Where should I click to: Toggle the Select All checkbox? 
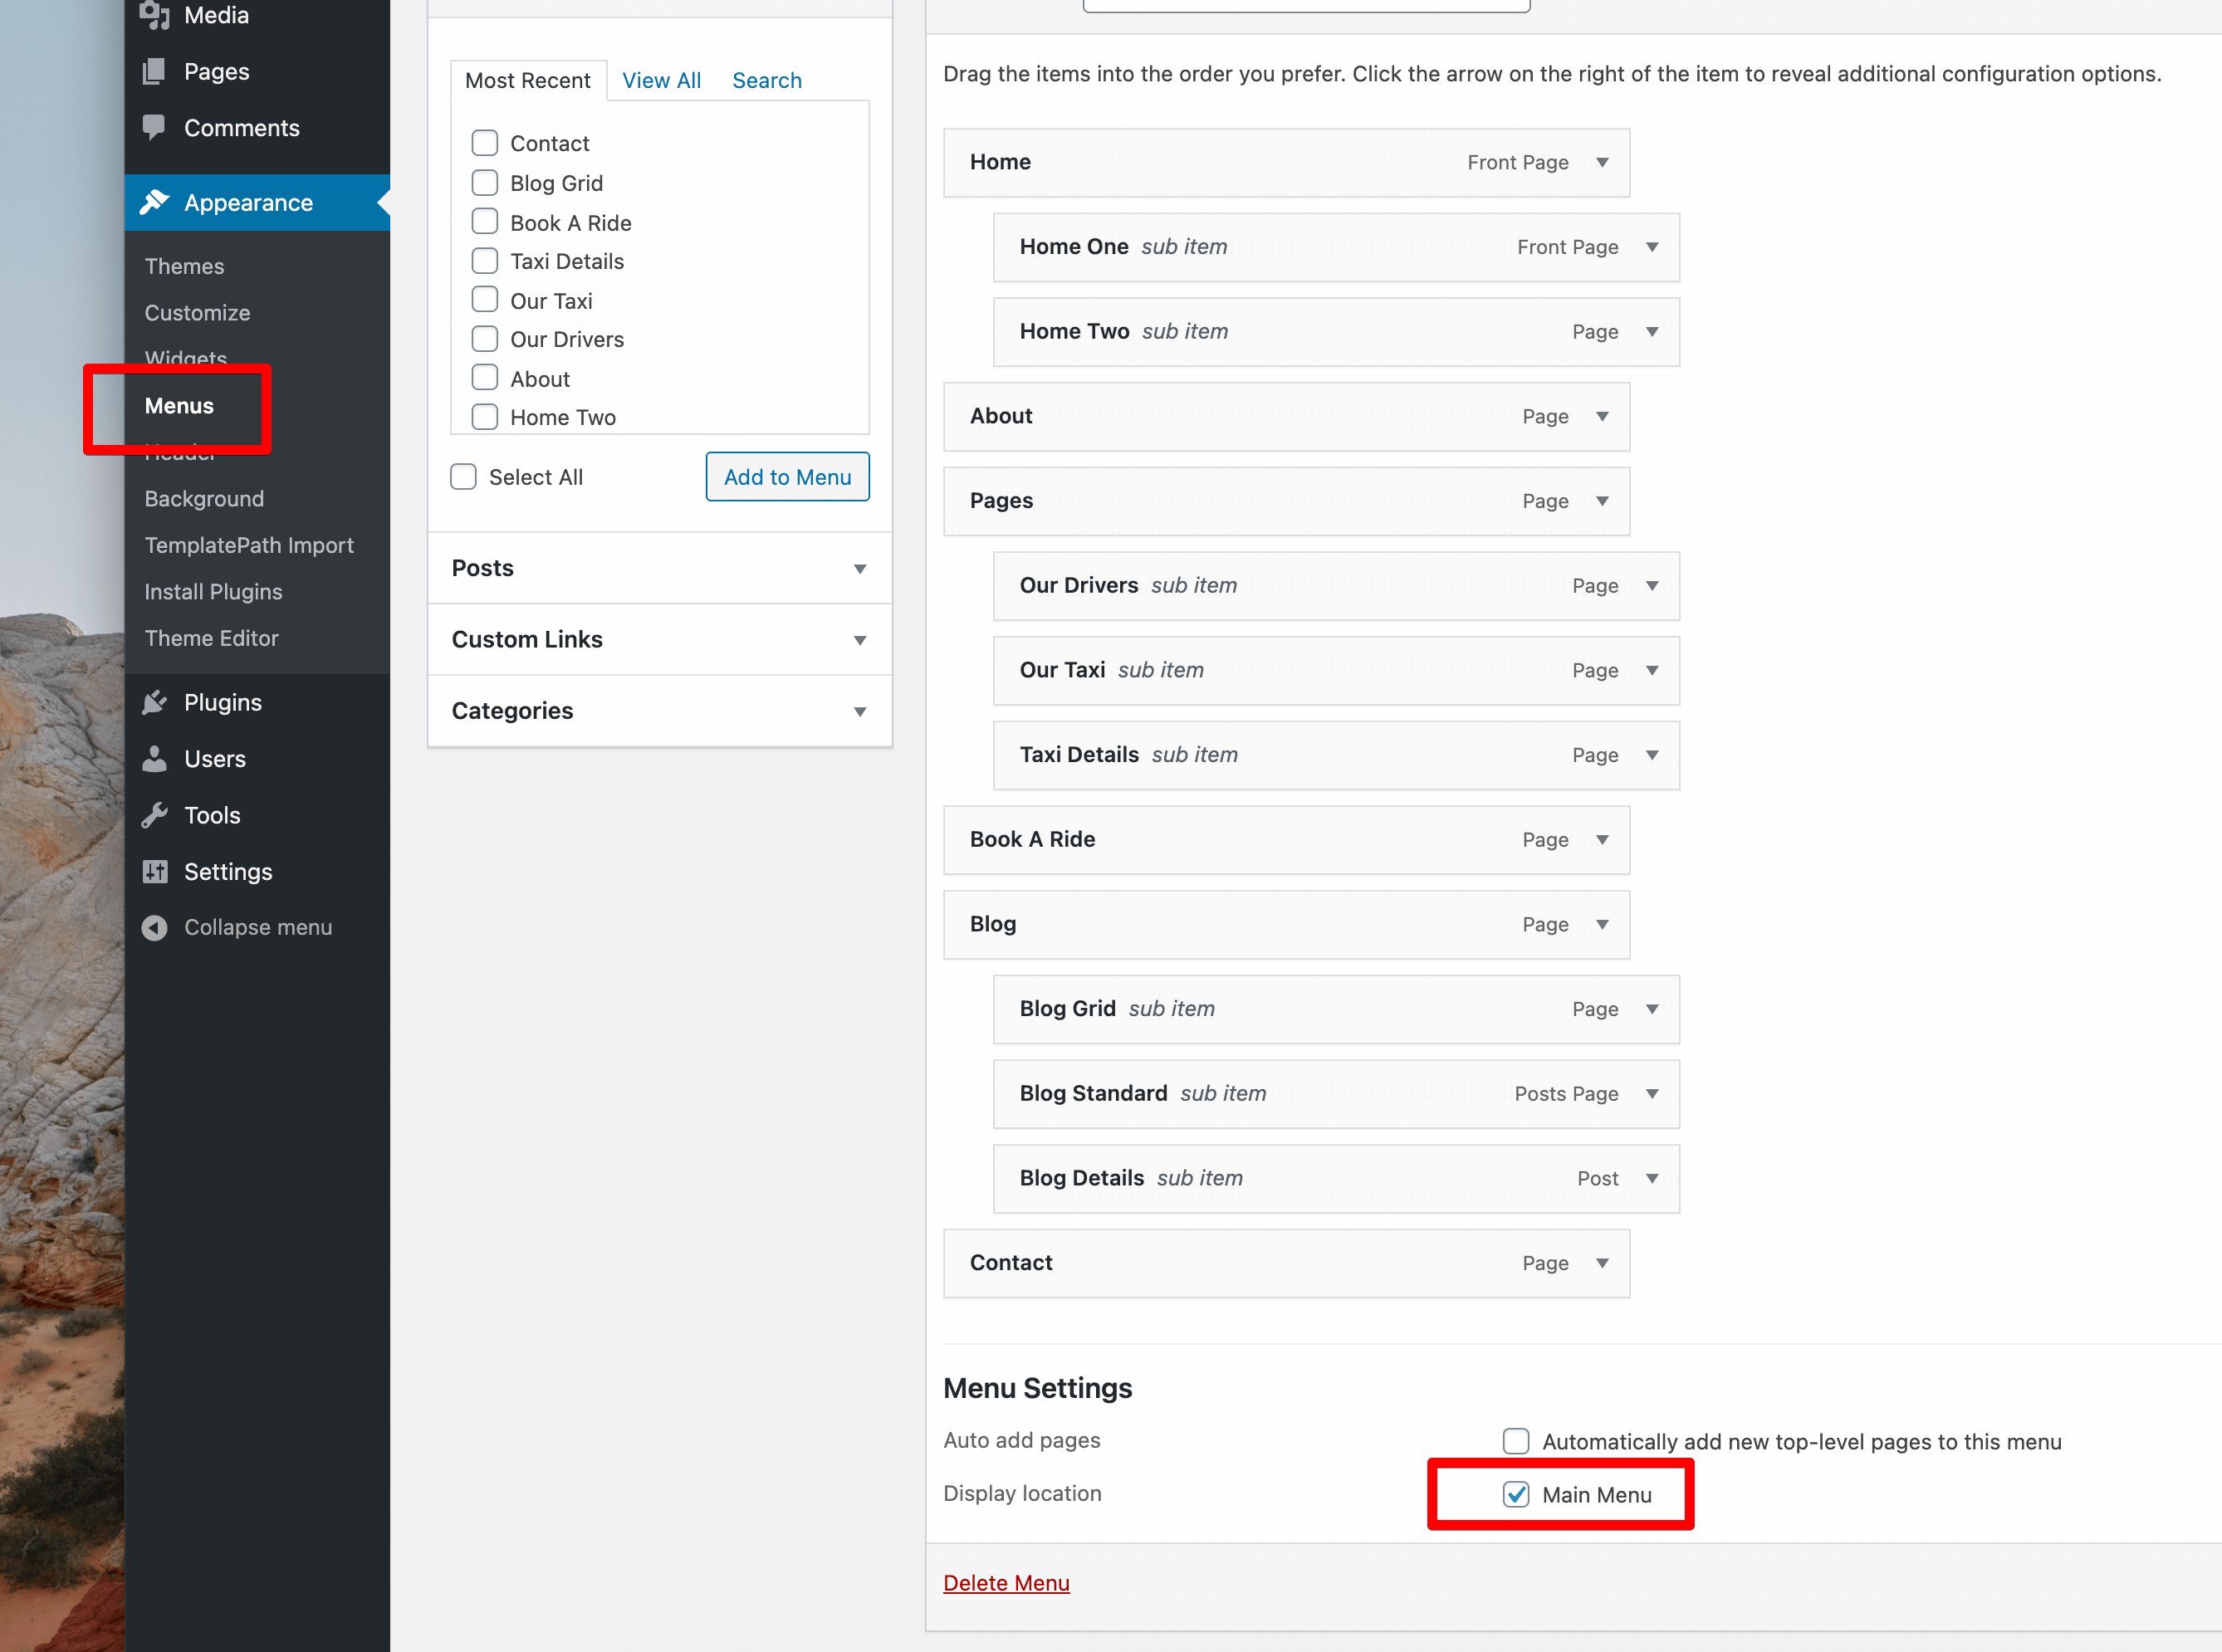click(463, 477)
